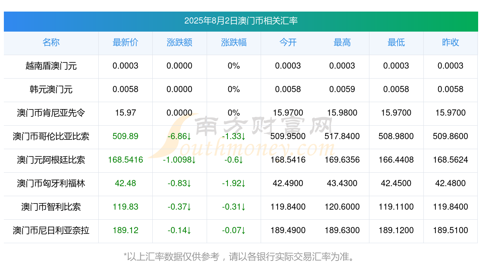
Task: Click change percent -0.6↓
Action: (234, 160)
